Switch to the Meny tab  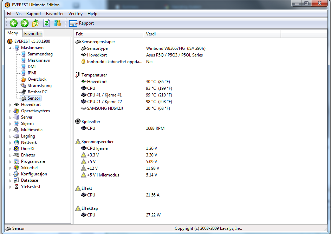[13, 33]
